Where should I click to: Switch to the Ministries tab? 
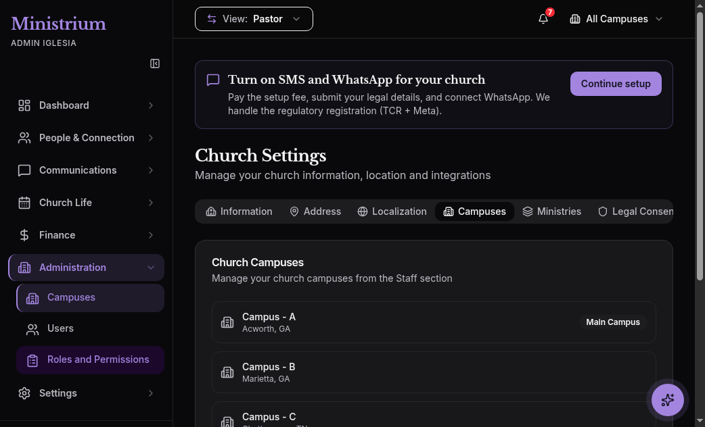point(551,211)
